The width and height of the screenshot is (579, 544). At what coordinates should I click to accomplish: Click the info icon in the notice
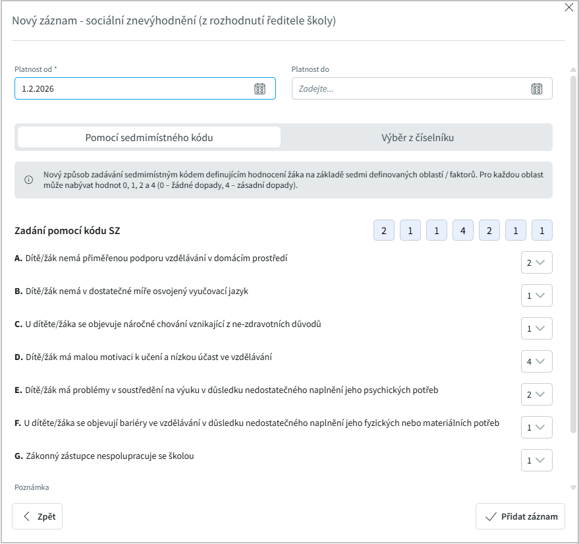(28, 180)
